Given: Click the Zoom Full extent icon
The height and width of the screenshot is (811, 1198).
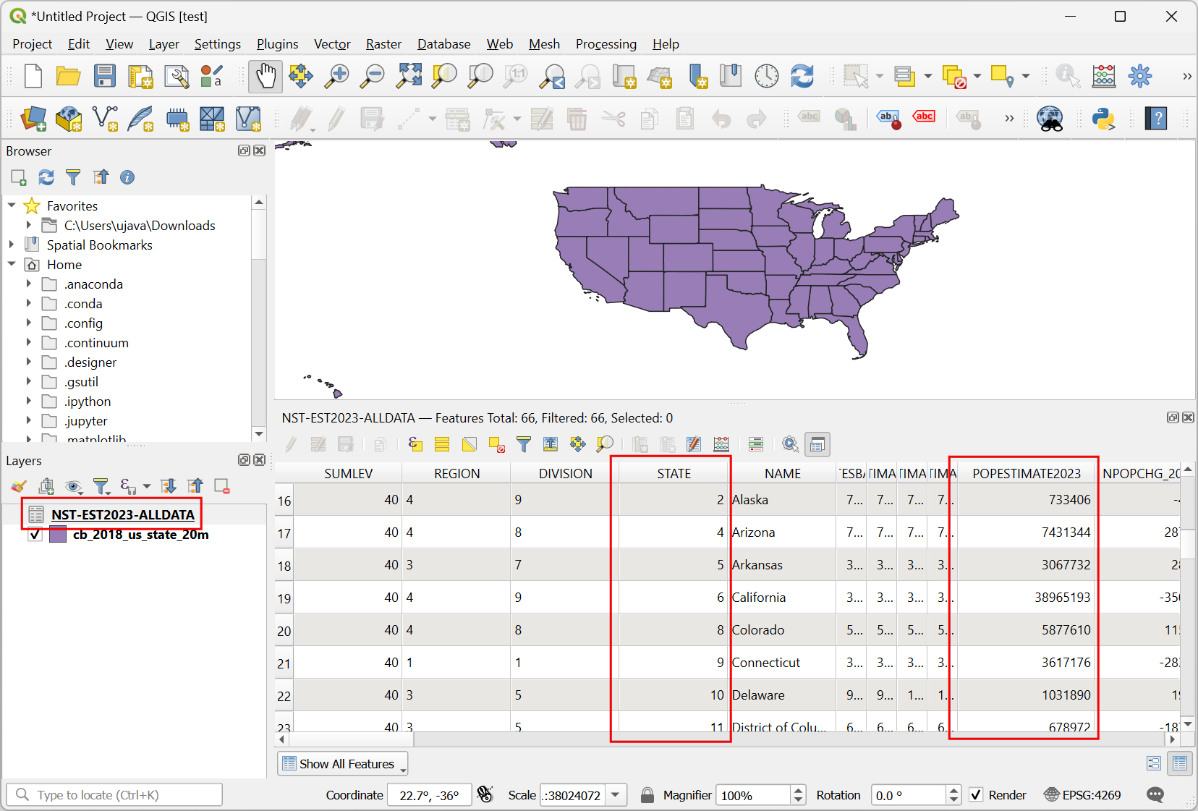Looking at the screenshot, I should point(409,76).
